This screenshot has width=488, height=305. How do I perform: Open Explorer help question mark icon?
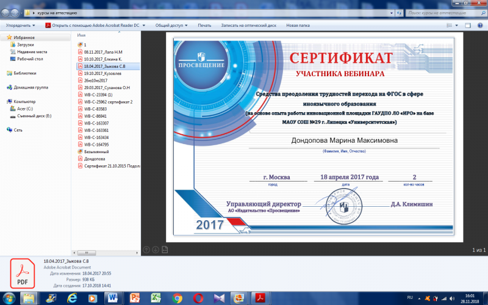pyautogui.click(x=480, y=26)
